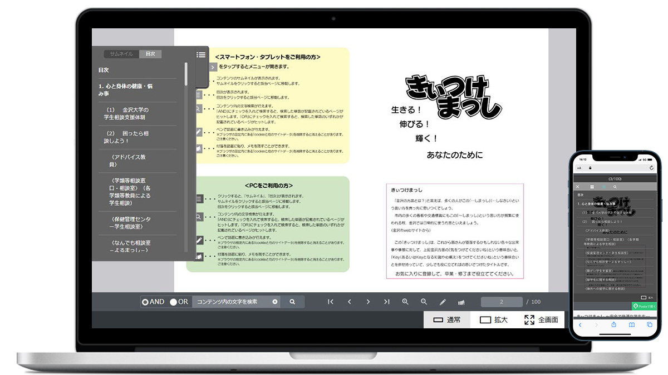Click the search magnifier button in the laptop toolbar
The height and width of the screenshot is (375, 668).
[x=292, y=302]
